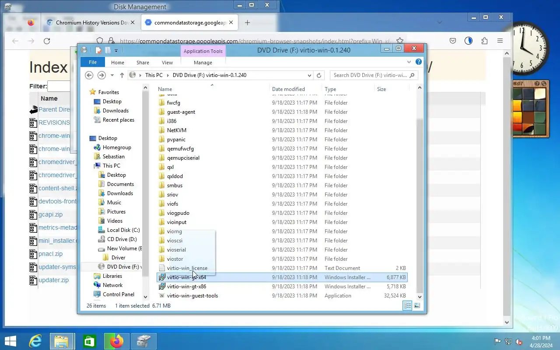Select the virtio-win_license text document

pos(187,268)
